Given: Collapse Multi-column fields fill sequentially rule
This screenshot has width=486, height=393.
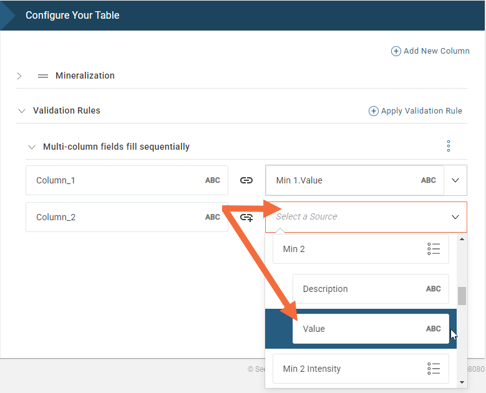Looking at the screenshot, I should click(x=32, y=147).
